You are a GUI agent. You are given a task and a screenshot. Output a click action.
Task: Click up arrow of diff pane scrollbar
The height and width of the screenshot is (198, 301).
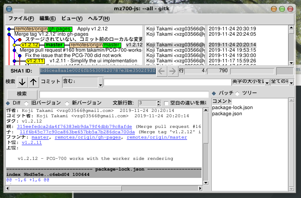206,110
